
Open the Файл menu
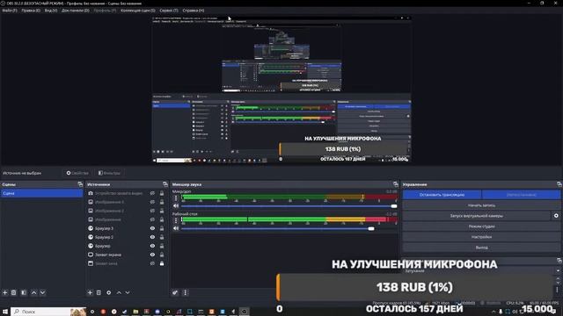10,11
